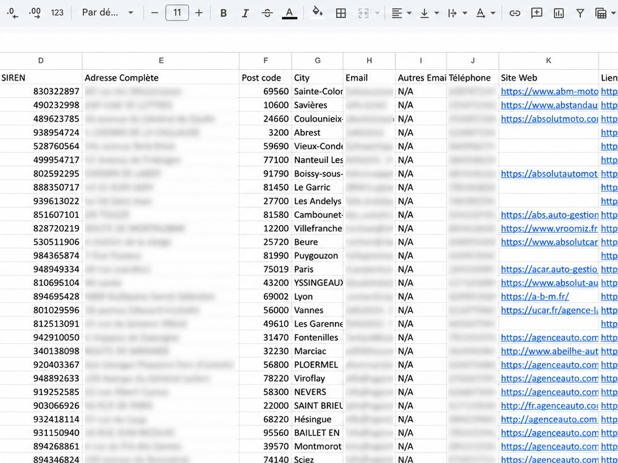Viewport: 618px width, 463px height.
Task: Select post code cell 75019
Action: pos(266,269)
